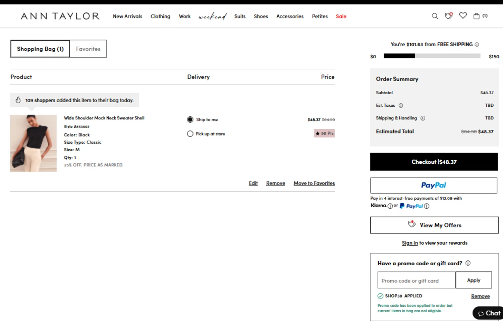
Task: Click Edit link for sweater item
Action: [x=253, y=183]
